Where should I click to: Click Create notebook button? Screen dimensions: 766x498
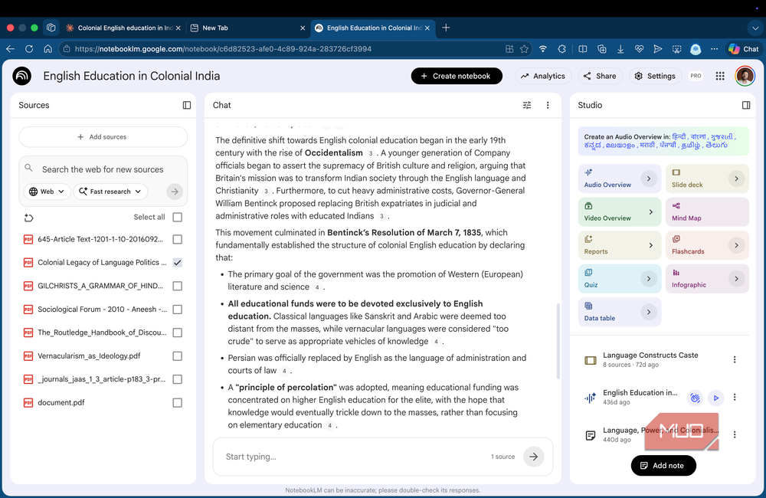457,77
